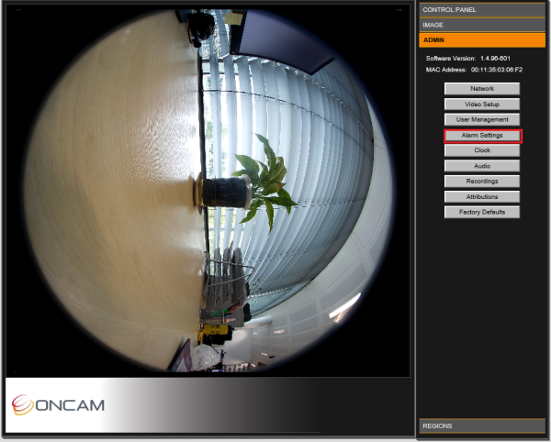Open Audio settings
This screenshot has width=551, height=442.
pyautogui.click(x=482, y=166)
